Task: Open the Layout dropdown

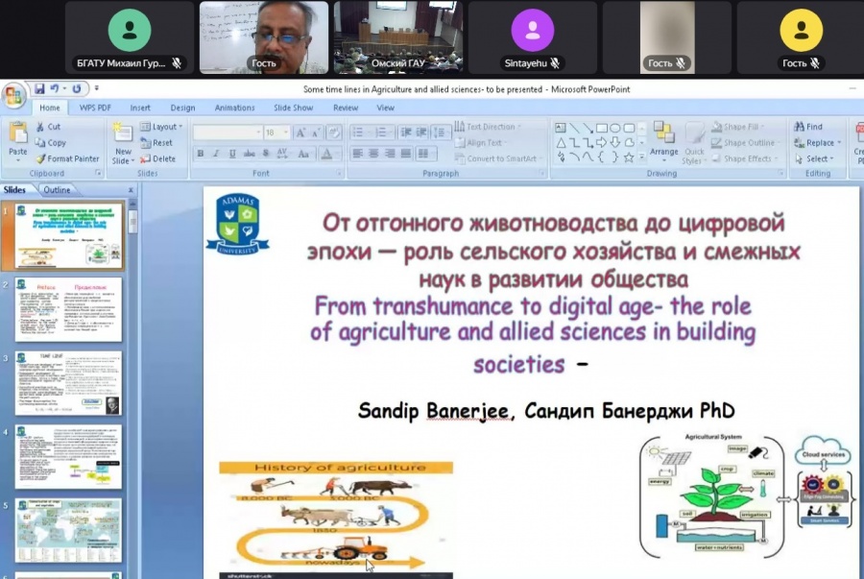Action: point(160,127)
